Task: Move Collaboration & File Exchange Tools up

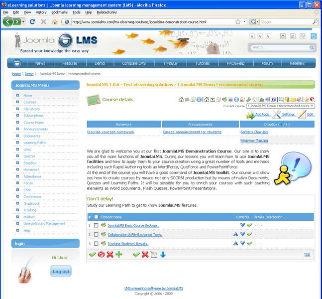Action: click(235, 234)
